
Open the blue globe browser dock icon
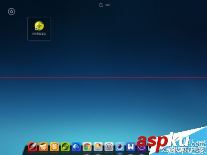[76, 147]
